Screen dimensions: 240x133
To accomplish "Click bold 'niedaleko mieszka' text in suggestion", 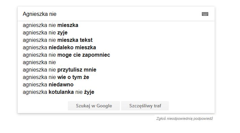I will (72, 48).
